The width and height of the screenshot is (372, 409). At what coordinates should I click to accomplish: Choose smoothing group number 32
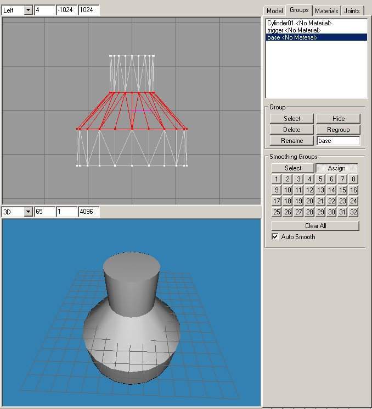pos(353,212)
